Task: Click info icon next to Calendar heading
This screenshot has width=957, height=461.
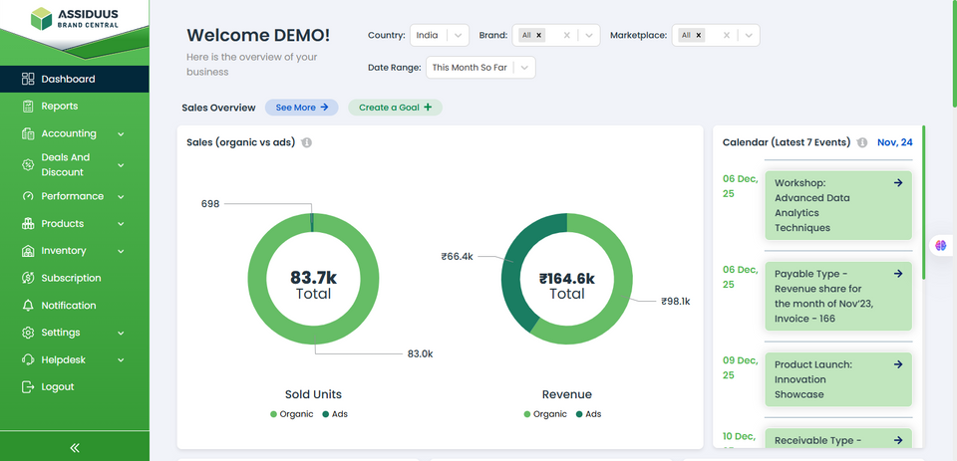Action: point(862,142)
